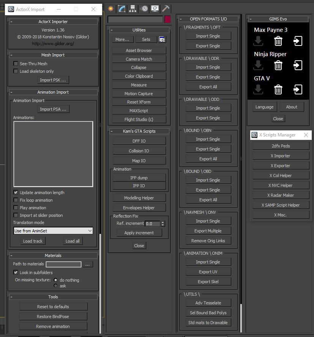Switch to the Display panel tab
Viewport: 314px width, 337px height.
pyautogui.click(x=155, y=9)
